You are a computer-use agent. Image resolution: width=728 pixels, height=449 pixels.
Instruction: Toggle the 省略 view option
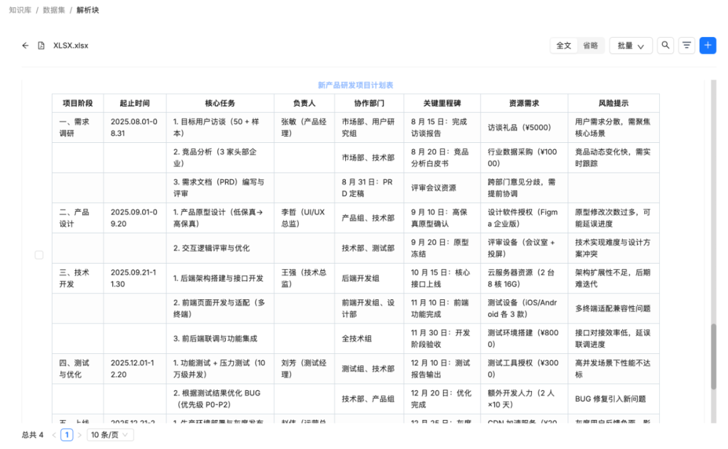point(590,45)
